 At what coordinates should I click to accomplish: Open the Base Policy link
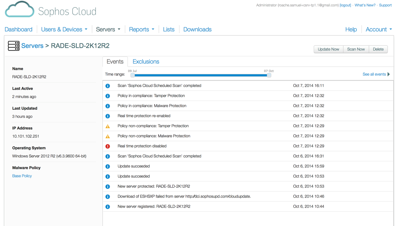pyautogui.click(x=22, y=176)
